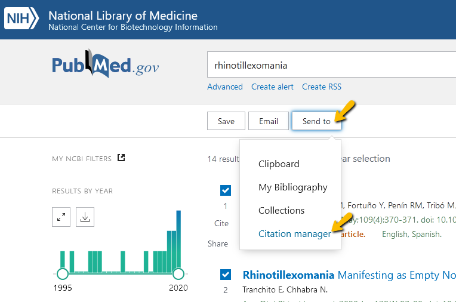The image size is (456, 302).
Task: Expand the results by year chart
Action: (x=61, y=218)
